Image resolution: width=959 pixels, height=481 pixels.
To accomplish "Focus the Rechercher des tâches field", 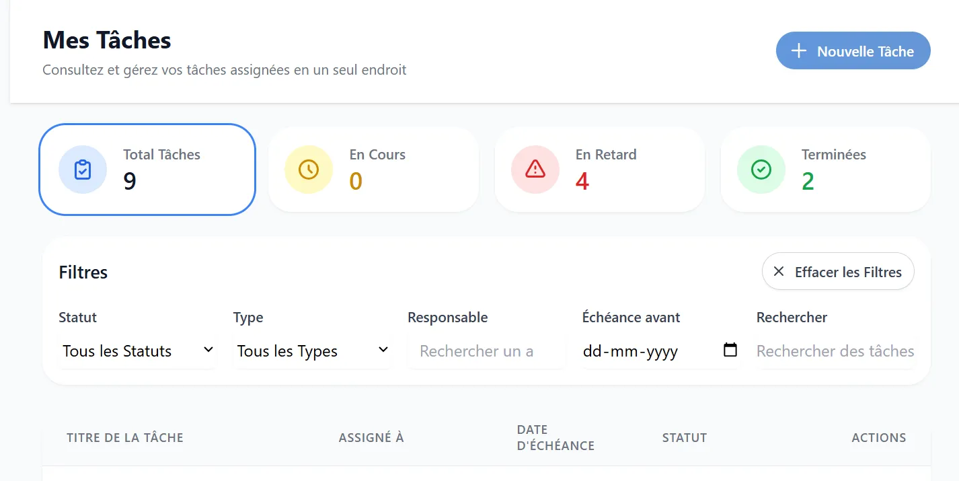I will pos(835,350).
